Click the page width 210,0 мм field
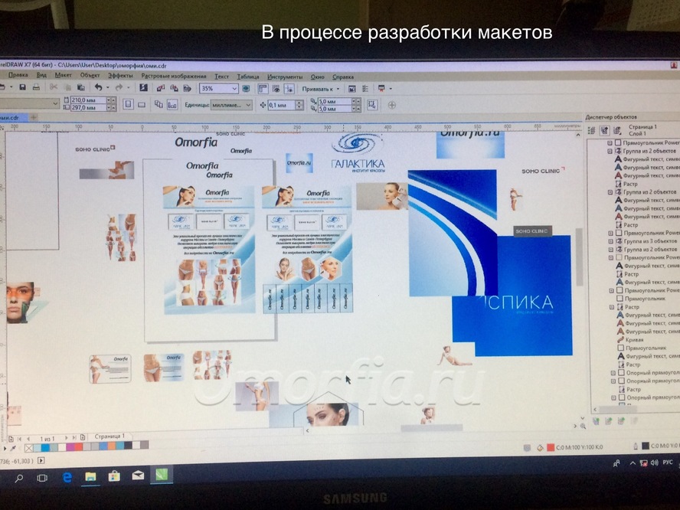Viewport: 680px width, 510px height. (x=89, y=100)
